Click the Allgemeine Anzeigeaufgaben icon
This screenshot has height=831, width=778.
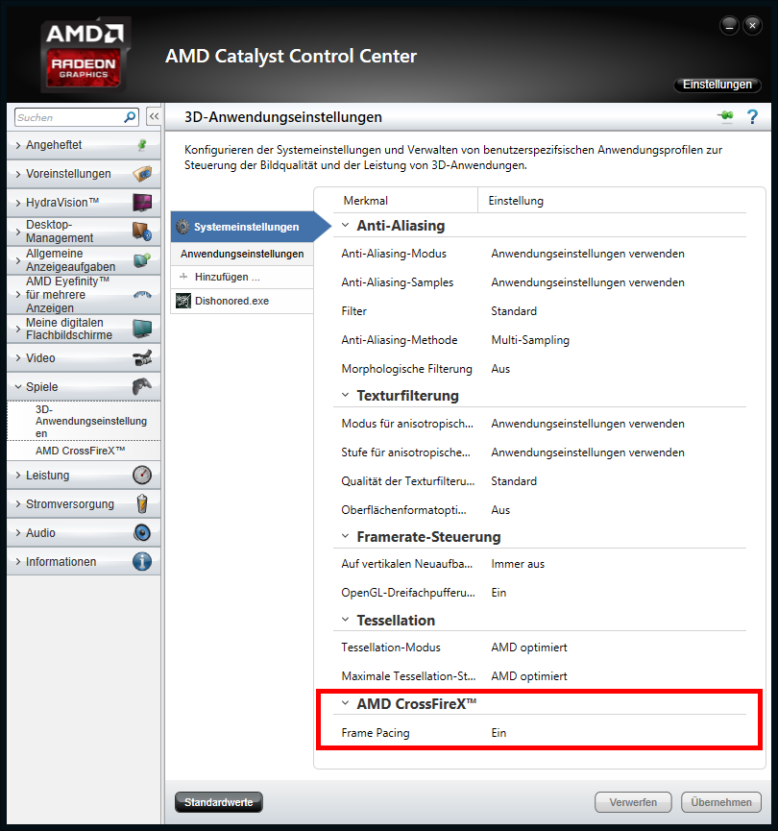click(x=142, y=259)
